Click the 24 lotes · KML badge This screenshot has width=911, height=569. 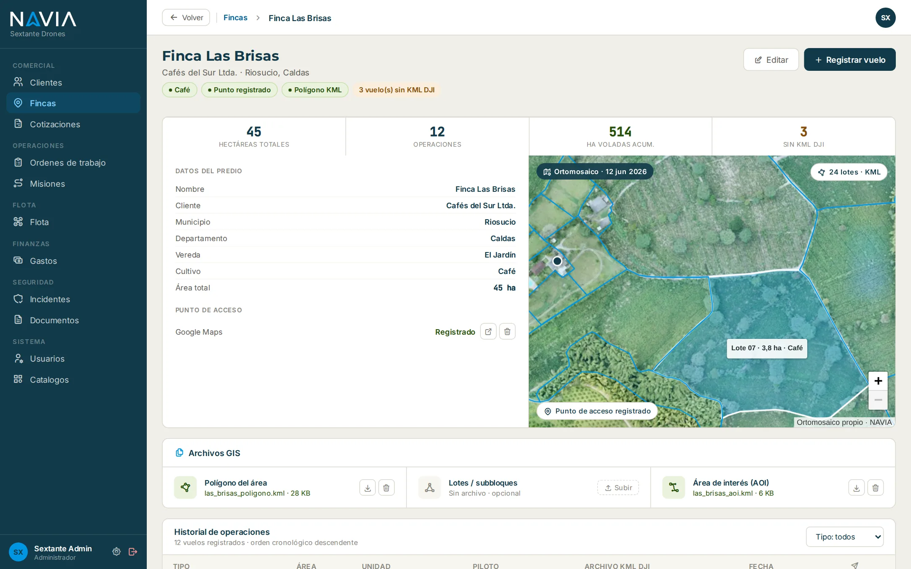coord(849,172)
